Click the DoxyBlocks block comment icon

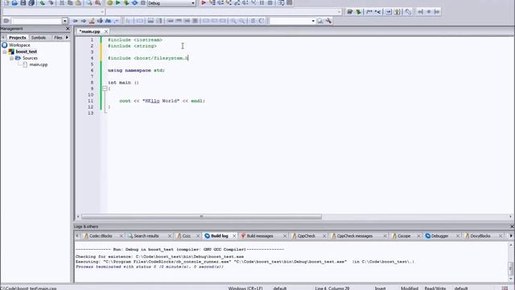point(369,11)
